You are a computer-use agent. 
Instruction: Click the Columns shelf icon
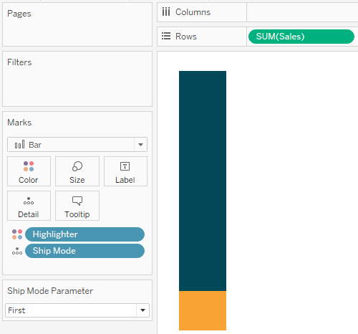tap(166, 11)
